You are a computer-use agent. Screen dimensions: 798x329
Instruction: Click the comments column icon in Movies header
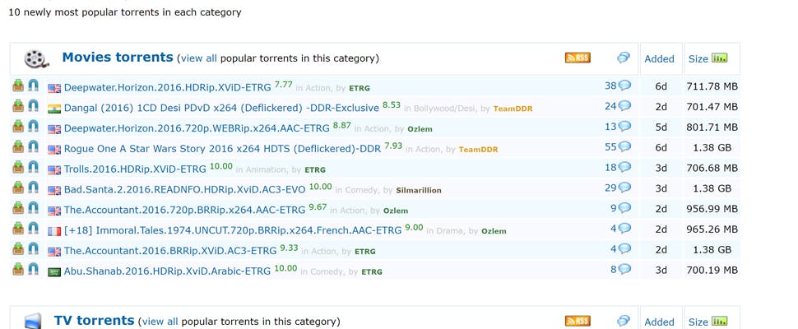pyautogui.click(x=624, y=58)
